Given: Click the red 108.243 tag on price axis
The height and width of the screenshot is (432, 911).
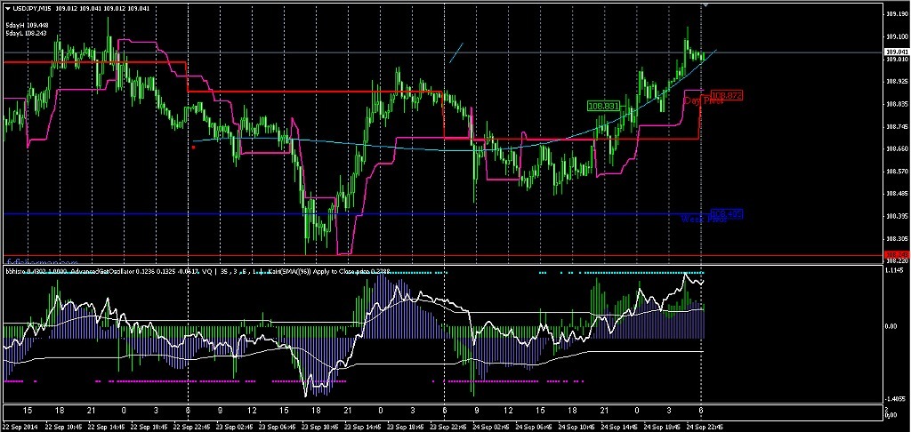Looking at the screenshot, I should 897,255.
